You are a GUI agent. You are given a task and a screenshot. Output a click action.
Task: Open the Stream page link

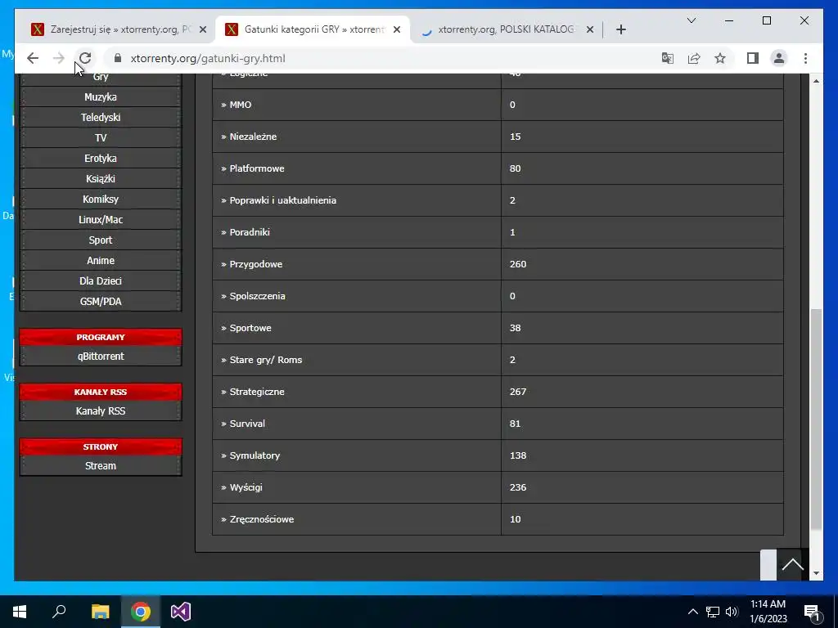(x=101, y=465)
